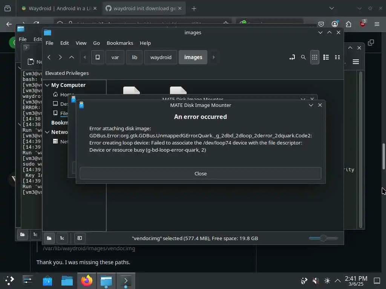Collapse the MATE Disk Image Mounter dialog chevron
Screen dimensions: 386x289
click(x=311, y=105)
